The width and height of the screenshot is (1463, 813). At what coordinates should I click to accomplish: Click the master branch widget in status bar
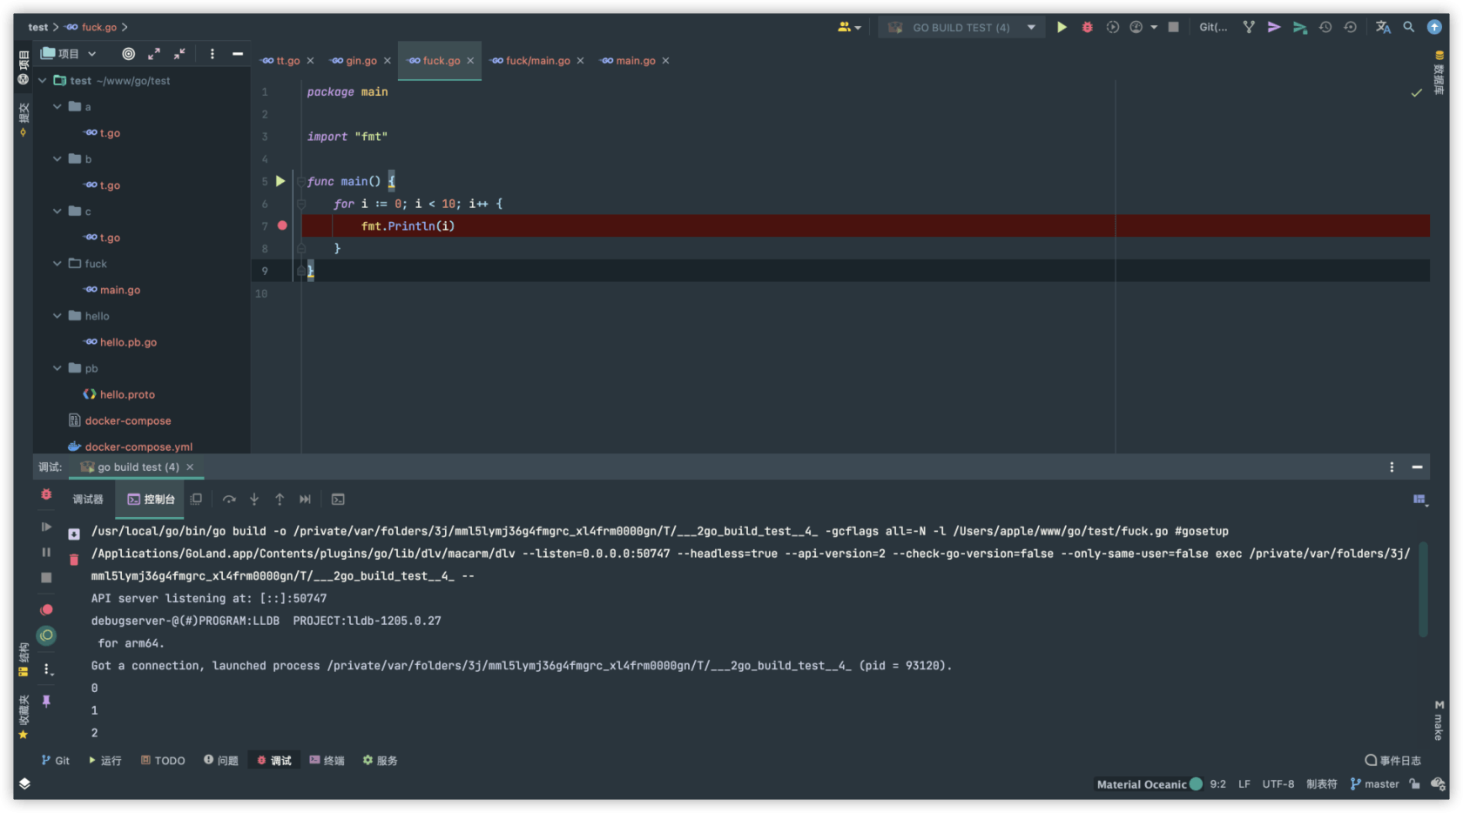point(1374,784)
